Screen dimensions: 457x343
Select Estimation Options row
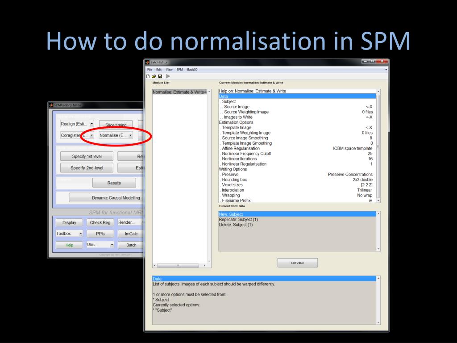(297, 122)
